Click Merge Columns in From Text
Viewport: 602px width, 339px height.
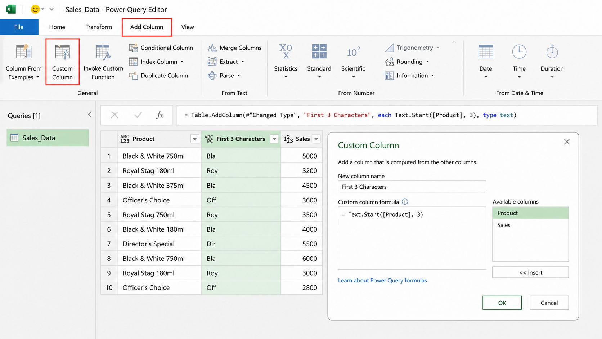(235, 48)
